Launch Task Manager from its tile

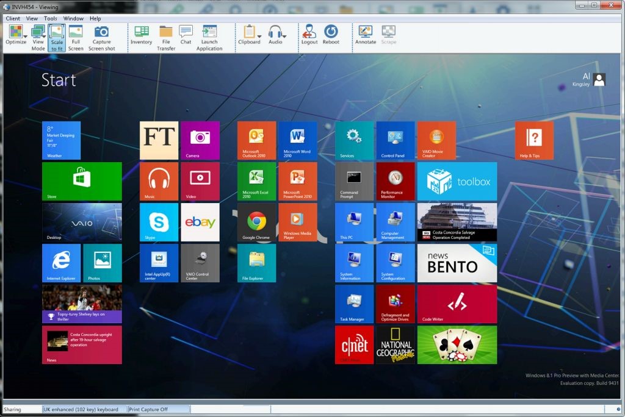(x=354, y=304)
